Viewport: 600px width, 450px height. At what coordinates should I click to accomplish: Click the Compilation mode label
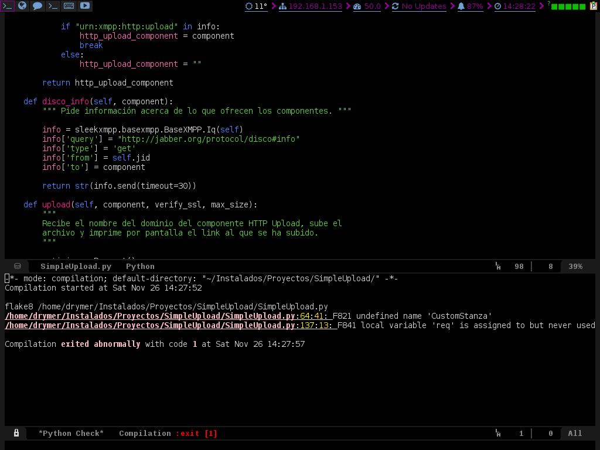[145, 433]
